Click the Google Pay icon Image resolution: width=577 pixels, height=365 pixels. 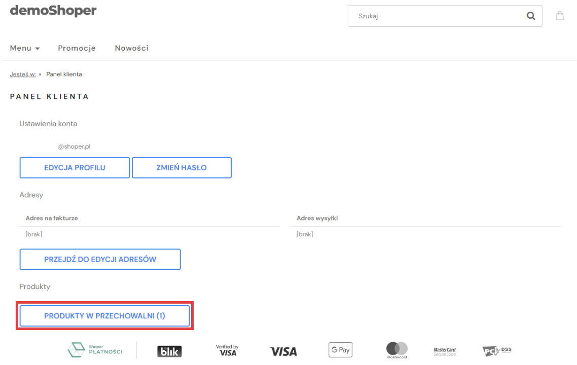[x=340, y=350]
